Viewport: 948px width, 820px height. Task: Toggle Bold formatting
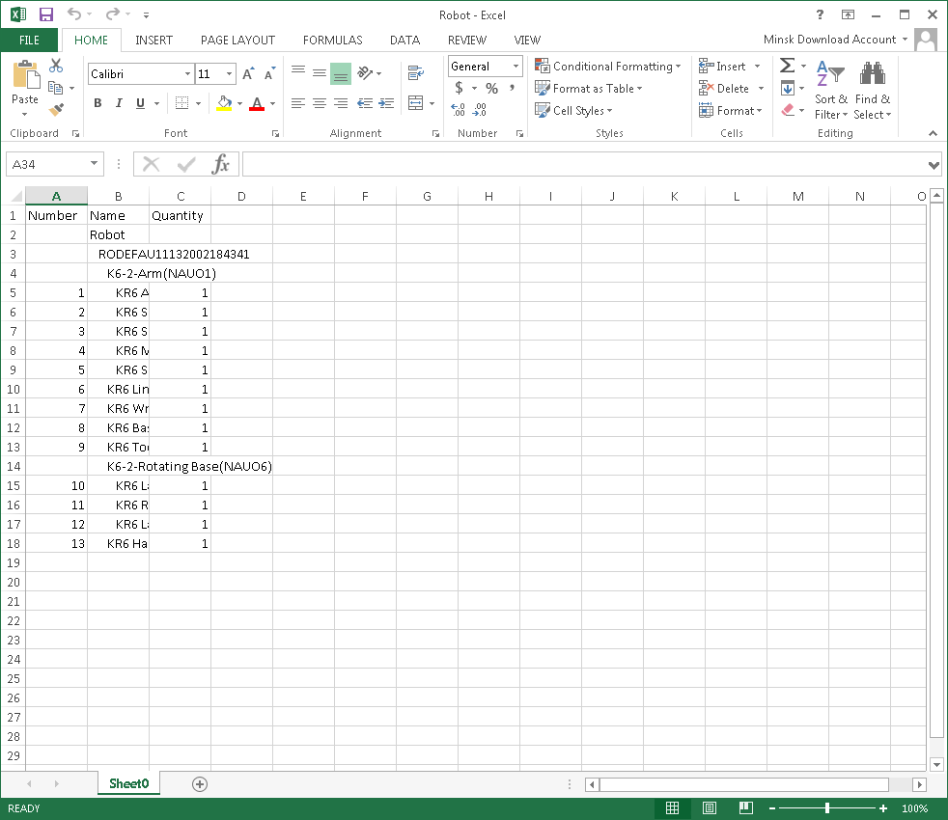pyautogui.click(x=98, y=103)
